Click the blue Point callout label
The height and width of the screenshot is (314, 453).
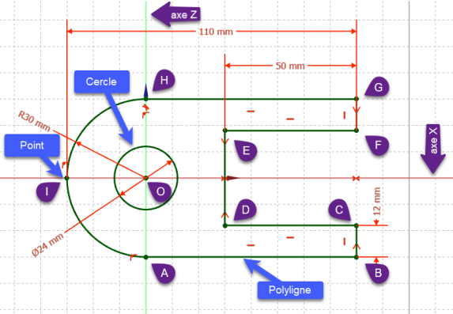pos(32,146)
